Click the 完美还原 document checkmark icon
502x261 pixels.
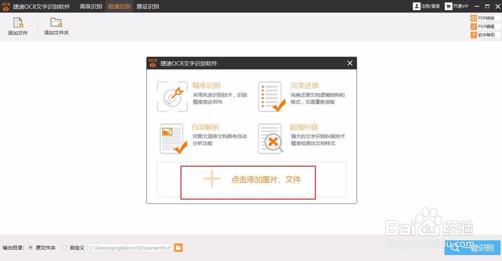click(x=272, y=97)
